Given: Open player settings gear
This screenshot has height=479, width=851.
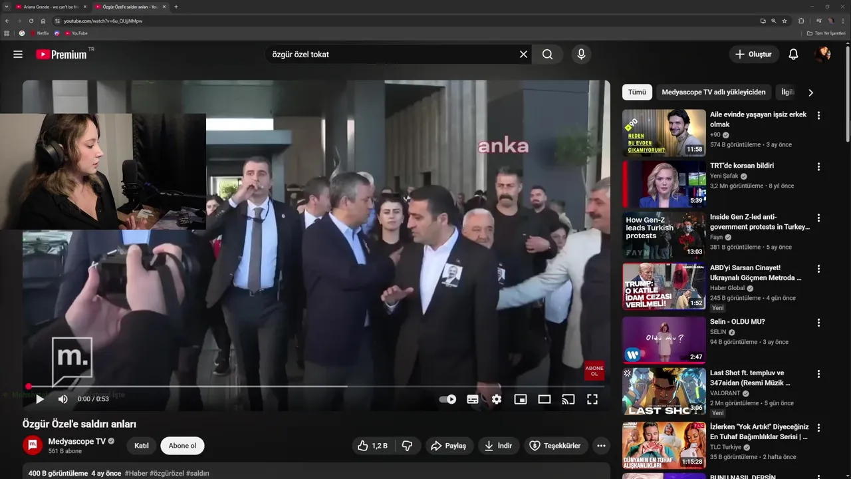Looking at the screenshot, I should pyautogui.click(x=497, y=399).
